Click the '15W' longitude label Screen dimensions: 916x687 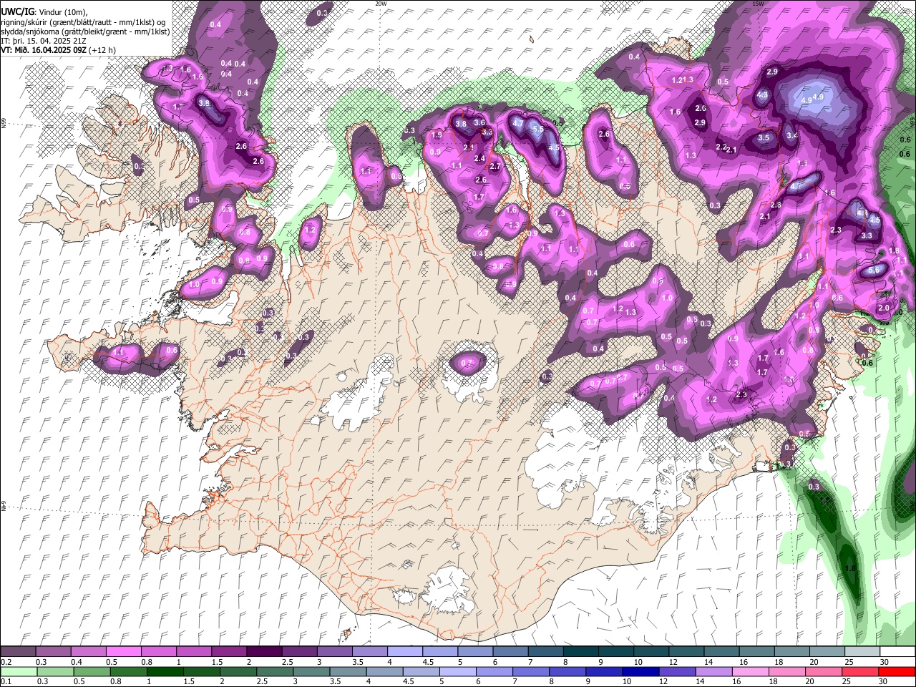758,4
